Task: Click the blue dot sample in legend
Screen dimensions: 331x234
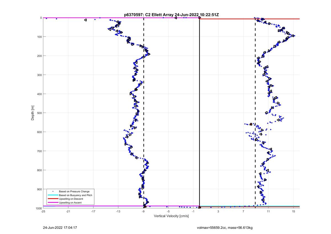Action: pos(53,191)
